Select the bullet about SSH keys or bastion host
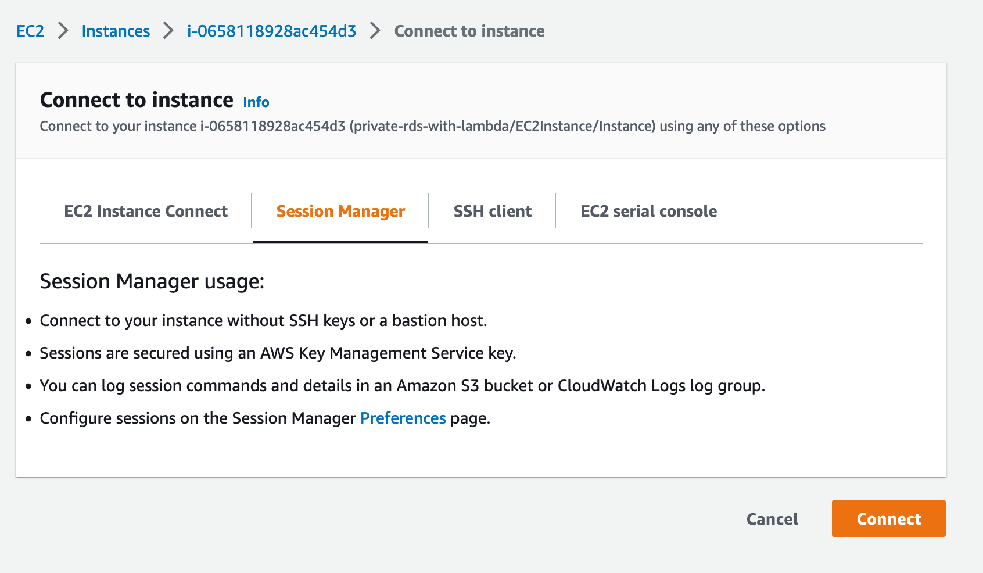Image resolution: width=983 pixels, height=573 pixels. click(264, 320)
